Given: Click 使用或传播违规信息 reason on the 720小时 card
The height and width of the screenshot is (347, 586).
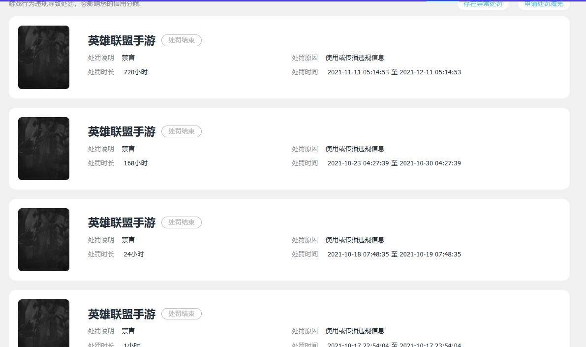Looking at the screenshot, I should point(355,58).
